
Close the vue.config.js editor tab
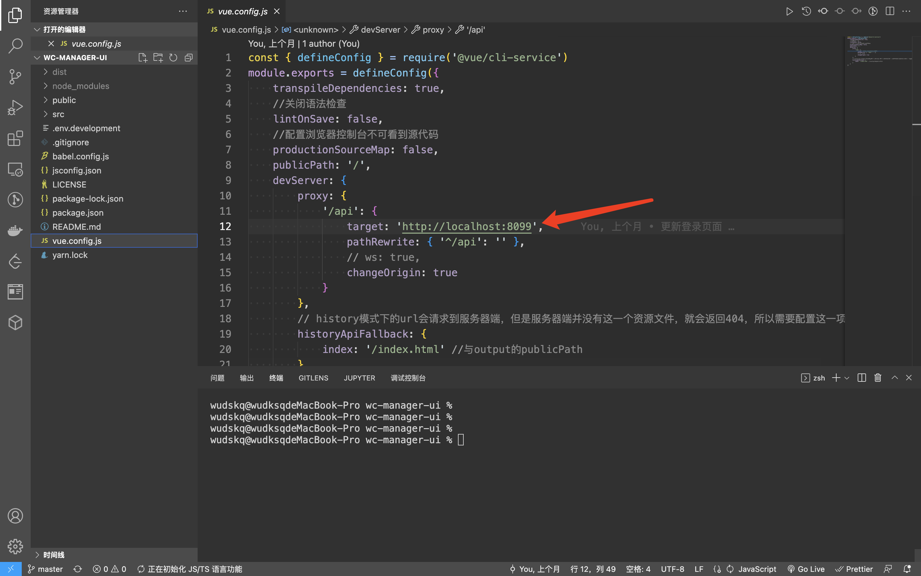[277, 12]
